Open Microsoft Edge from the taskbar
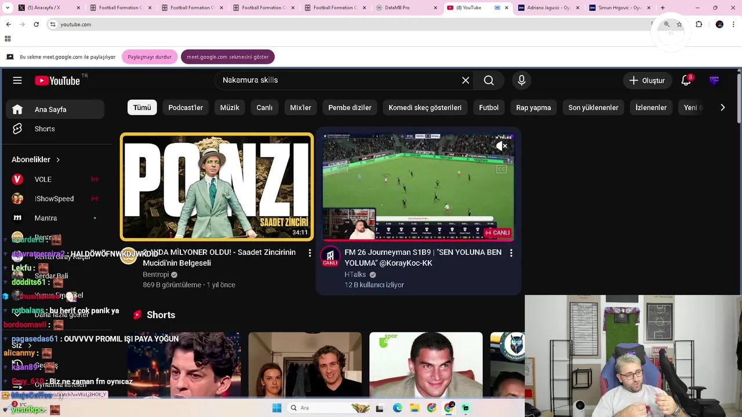 397,408
